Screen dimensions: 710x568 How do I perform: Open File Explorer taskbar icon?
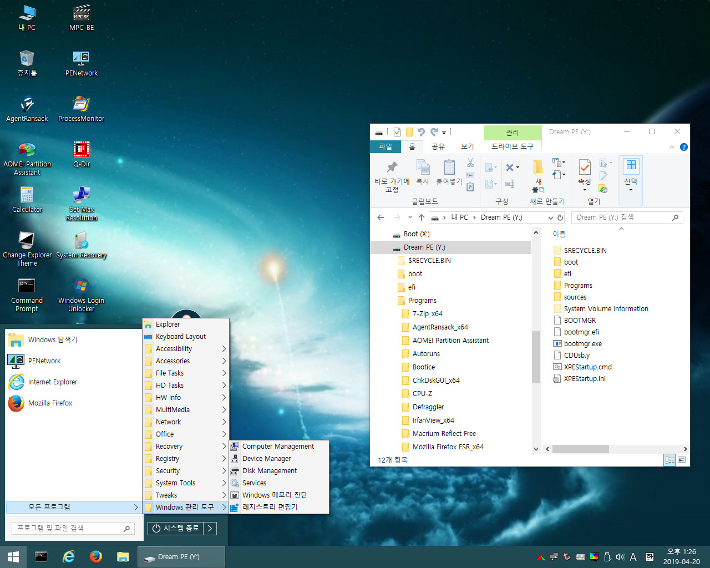123,557
